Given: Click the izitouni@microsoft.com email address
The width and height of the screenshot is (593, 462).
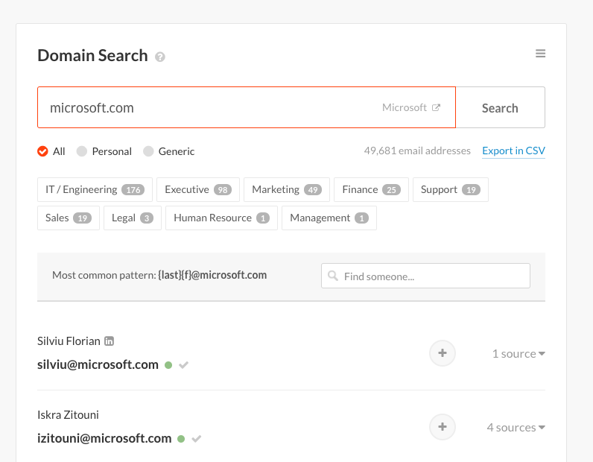Looking at the screenshot, I should [104, 439].
